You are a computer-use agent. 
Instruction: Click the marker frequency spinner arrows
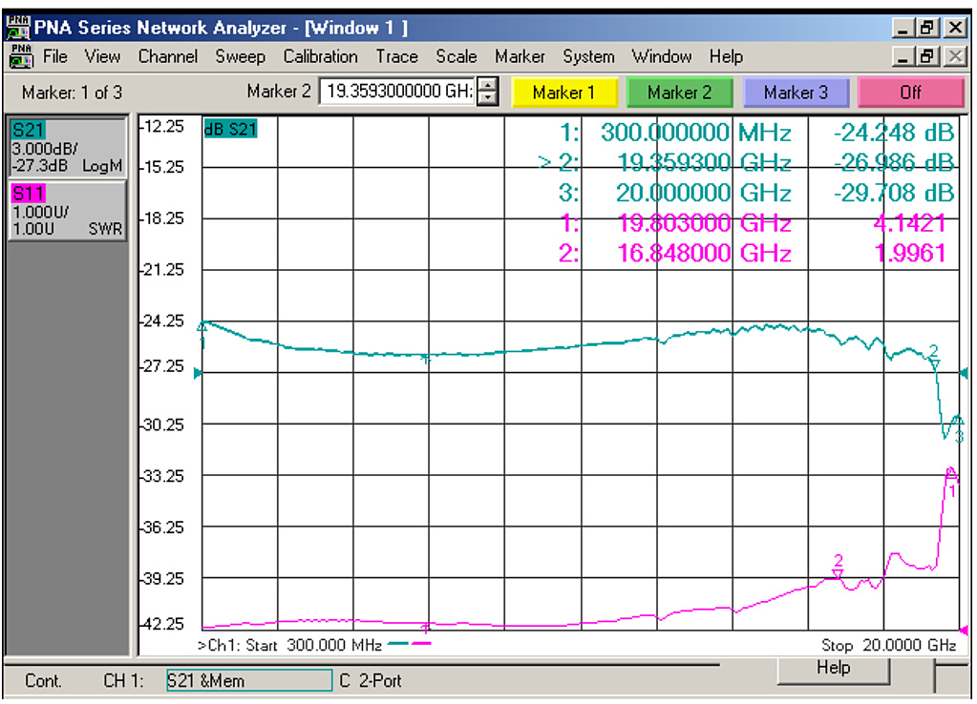tap(488, 93)
